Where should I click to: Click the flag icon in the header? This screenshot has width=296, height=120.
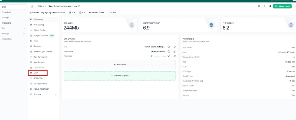[x=259, y=6]
